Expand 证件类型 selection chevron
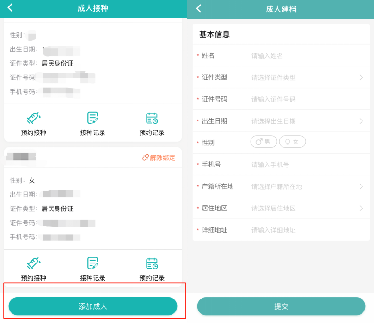Screen dimensions: 374x323 pyautogui.click(x=361, y=78)
